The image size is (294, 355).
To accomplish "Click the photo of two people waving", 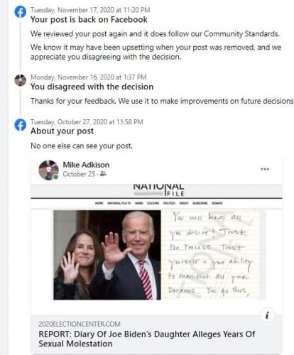I will coord(107,255).
